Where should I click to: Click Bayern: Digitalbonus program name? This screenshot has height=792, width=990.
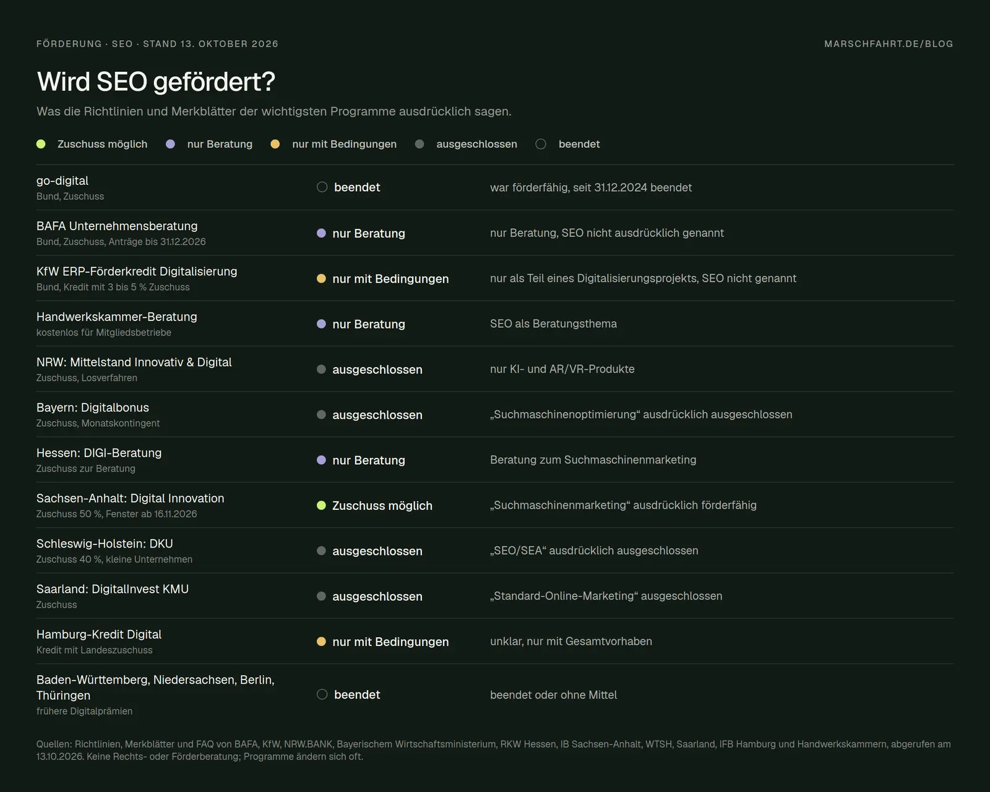93,407
